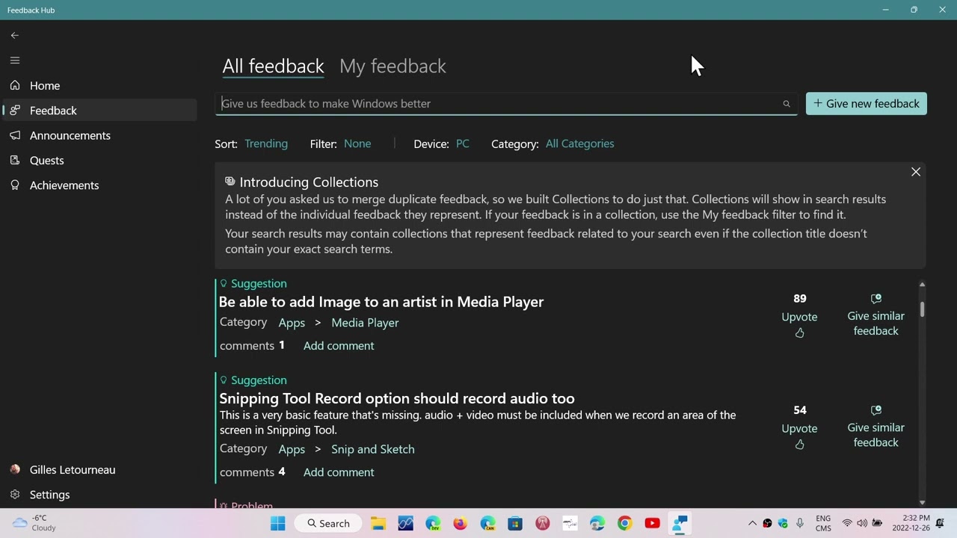Viewport: 957px width, 538px height.
Task: Open the All Categories dropdown
Action: (x=579, y=143)
